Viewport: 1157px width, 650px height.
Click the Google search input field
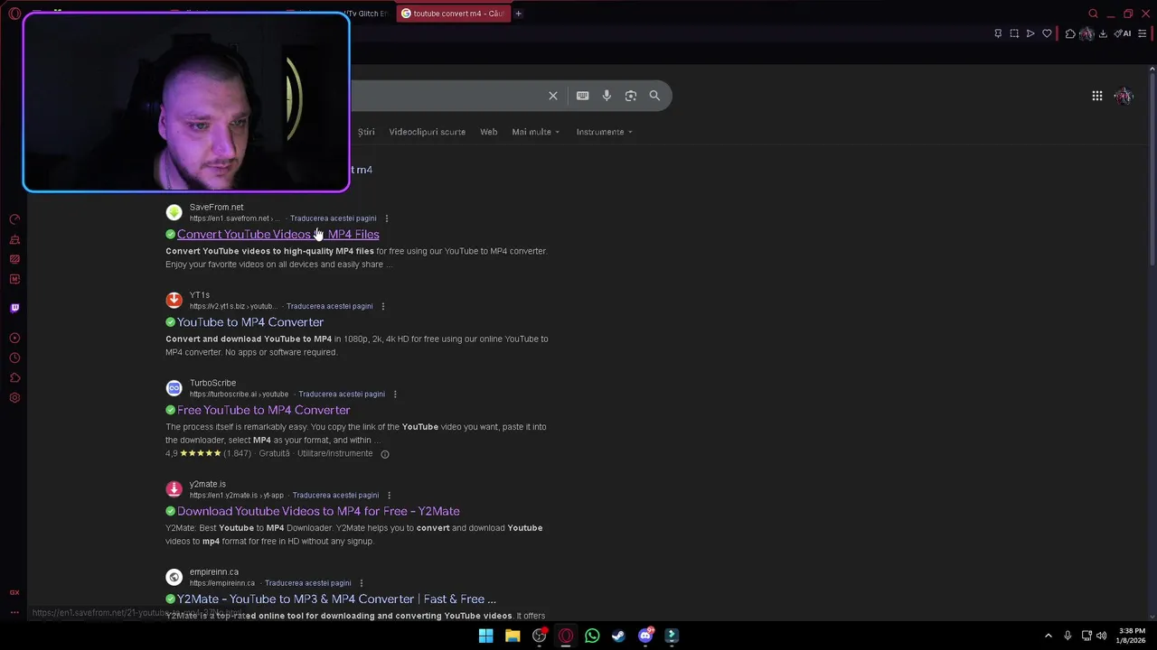click(x=447, y=96)
